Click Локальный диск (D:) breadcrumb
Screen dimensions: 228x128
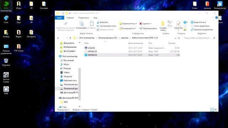[108, 38]
